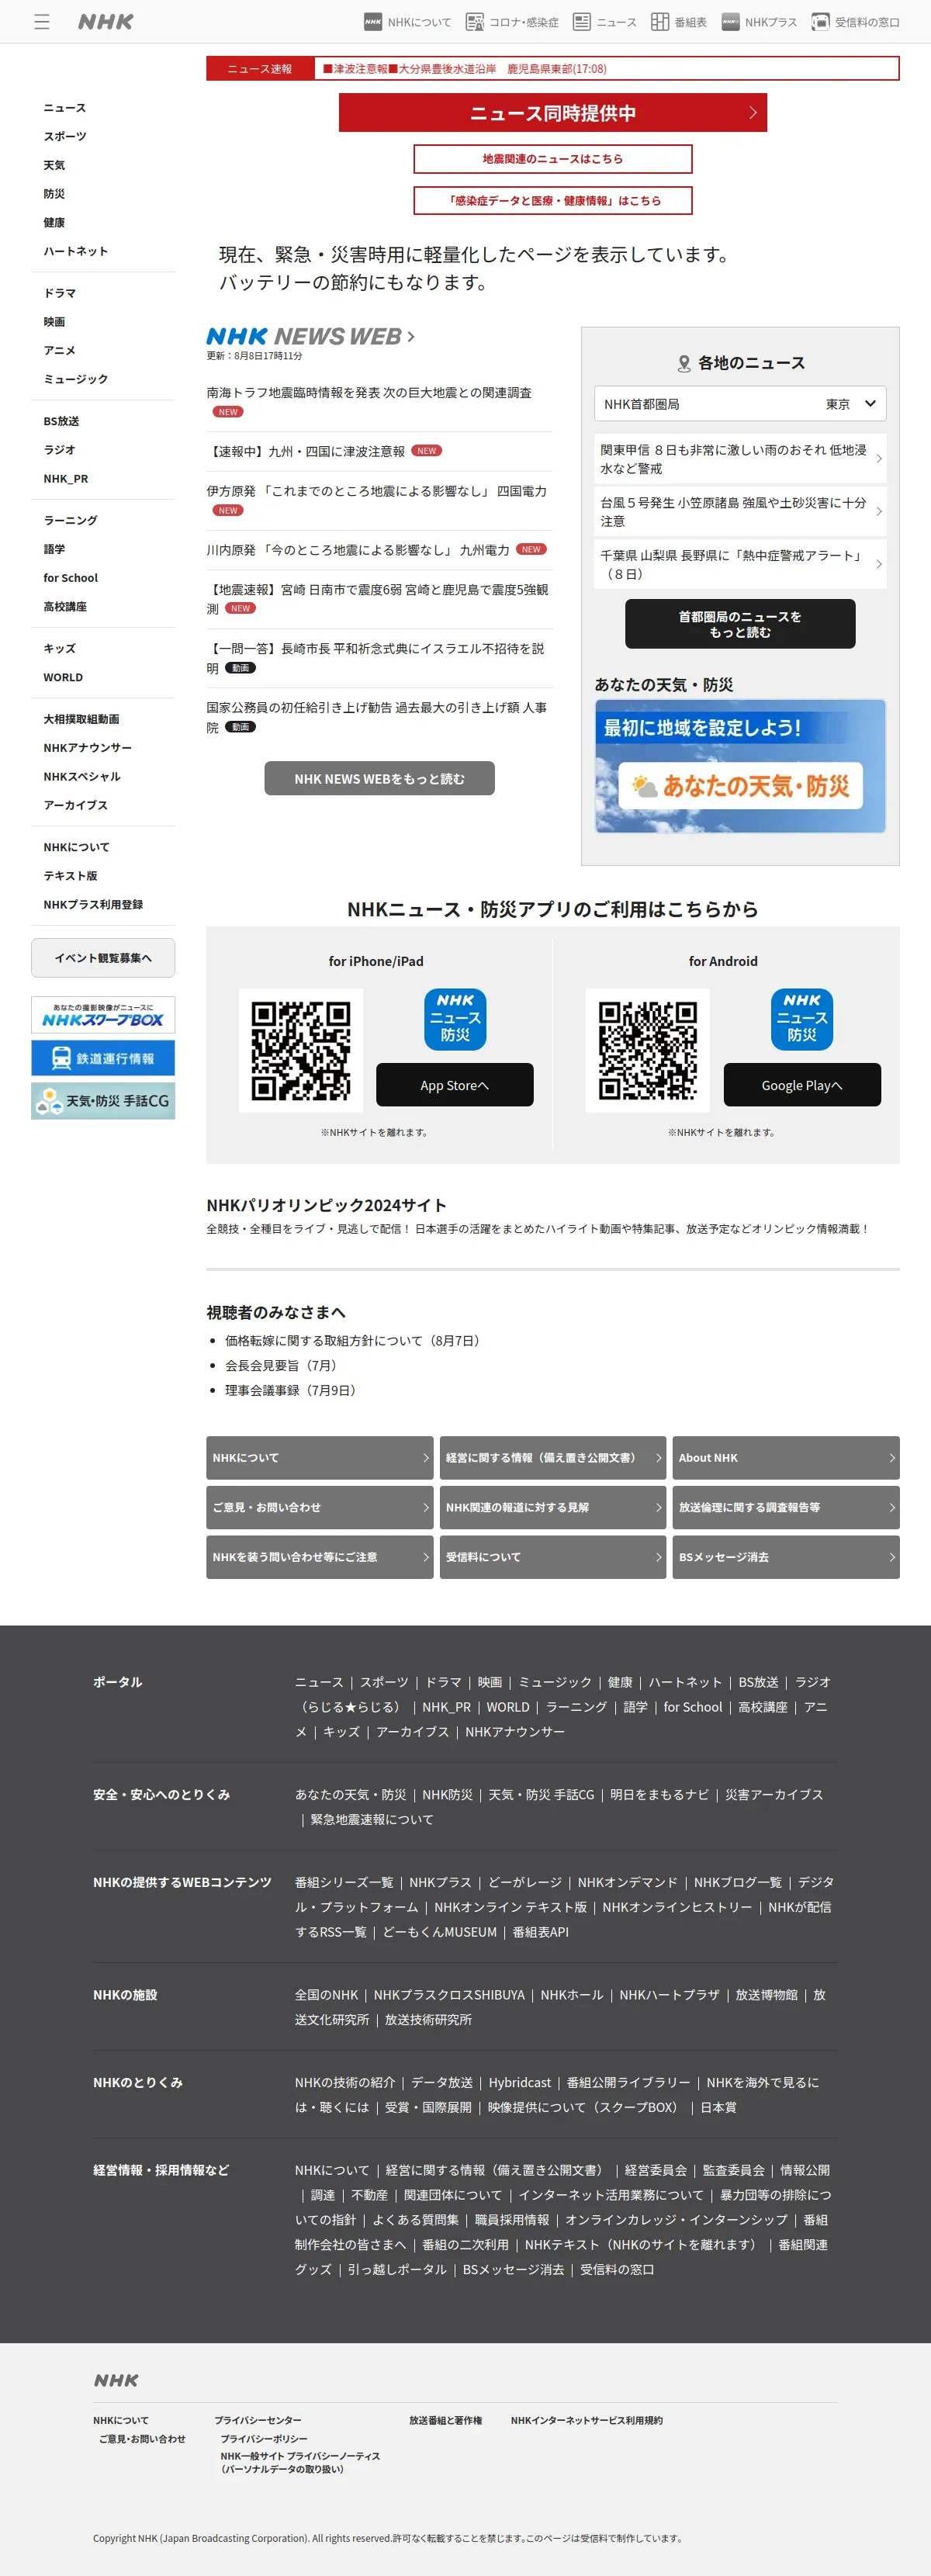Open 関東甲信 8日も非常に激しい雨 row
Image resolution: width=931 pixels, height=2576 pixels.
tap(740, 459)
